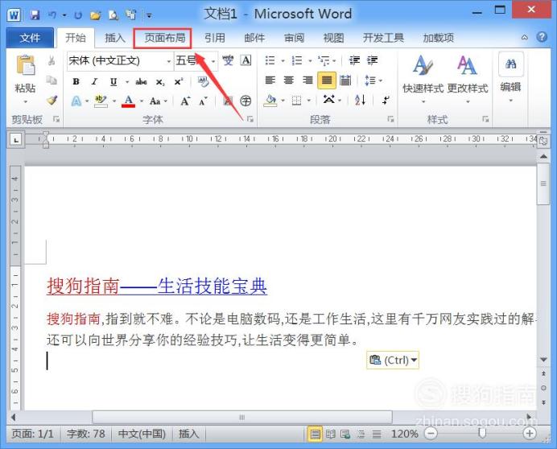Click the phonetic guide 文 icon
Image resolution: width=557 pixels, height=449 pixels.
tap(228, 60)
